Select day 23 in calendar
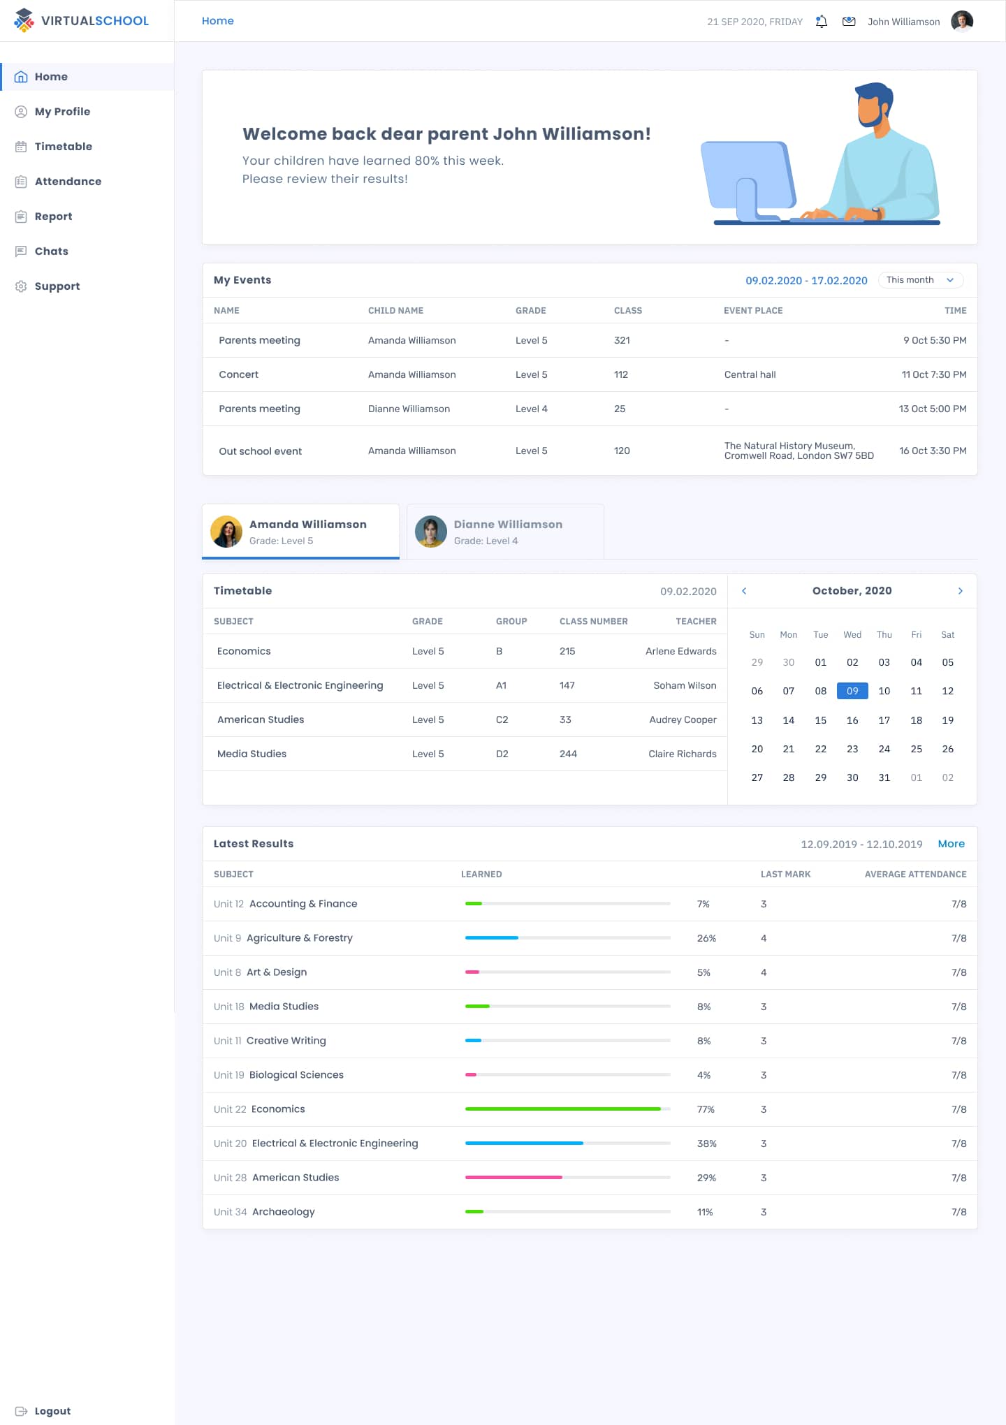 pos(852,749)
